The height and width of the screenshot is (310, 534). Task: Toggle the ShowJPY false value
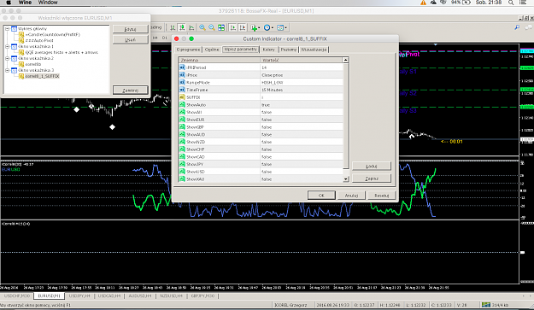tap(302, 164)
